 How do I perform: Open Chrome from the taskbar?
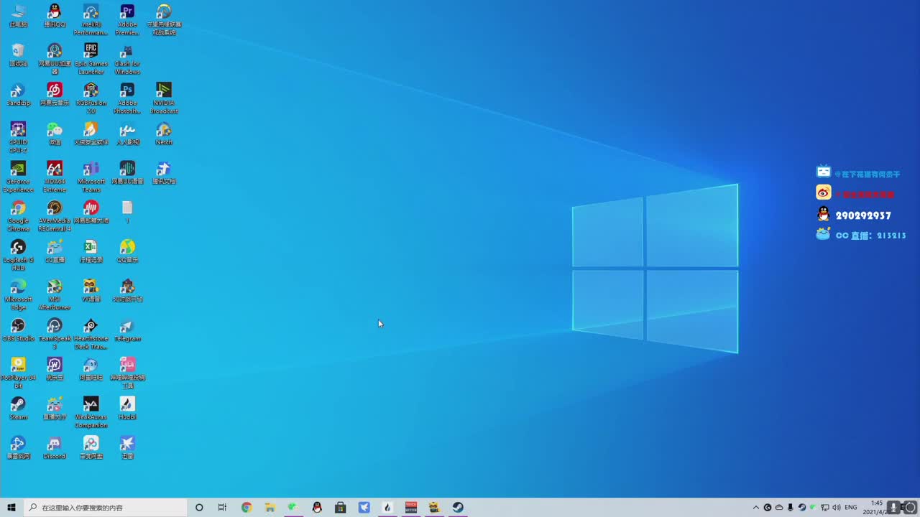pos(247,508)
